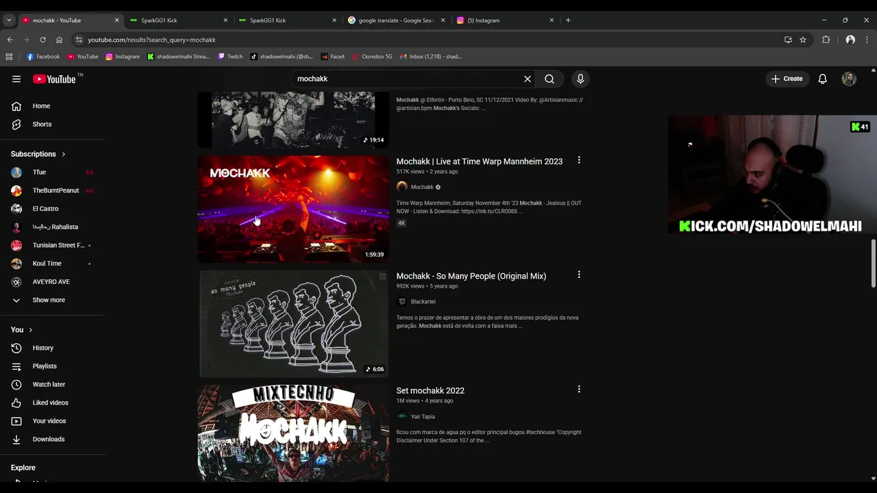Open Twitch bookmark

click(x=230, y=57)
